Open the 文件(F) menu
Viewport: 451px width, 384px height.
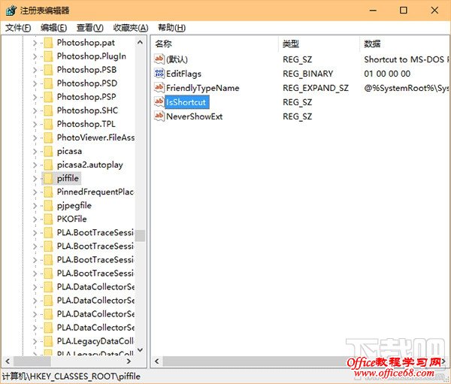tap(18, 28)
